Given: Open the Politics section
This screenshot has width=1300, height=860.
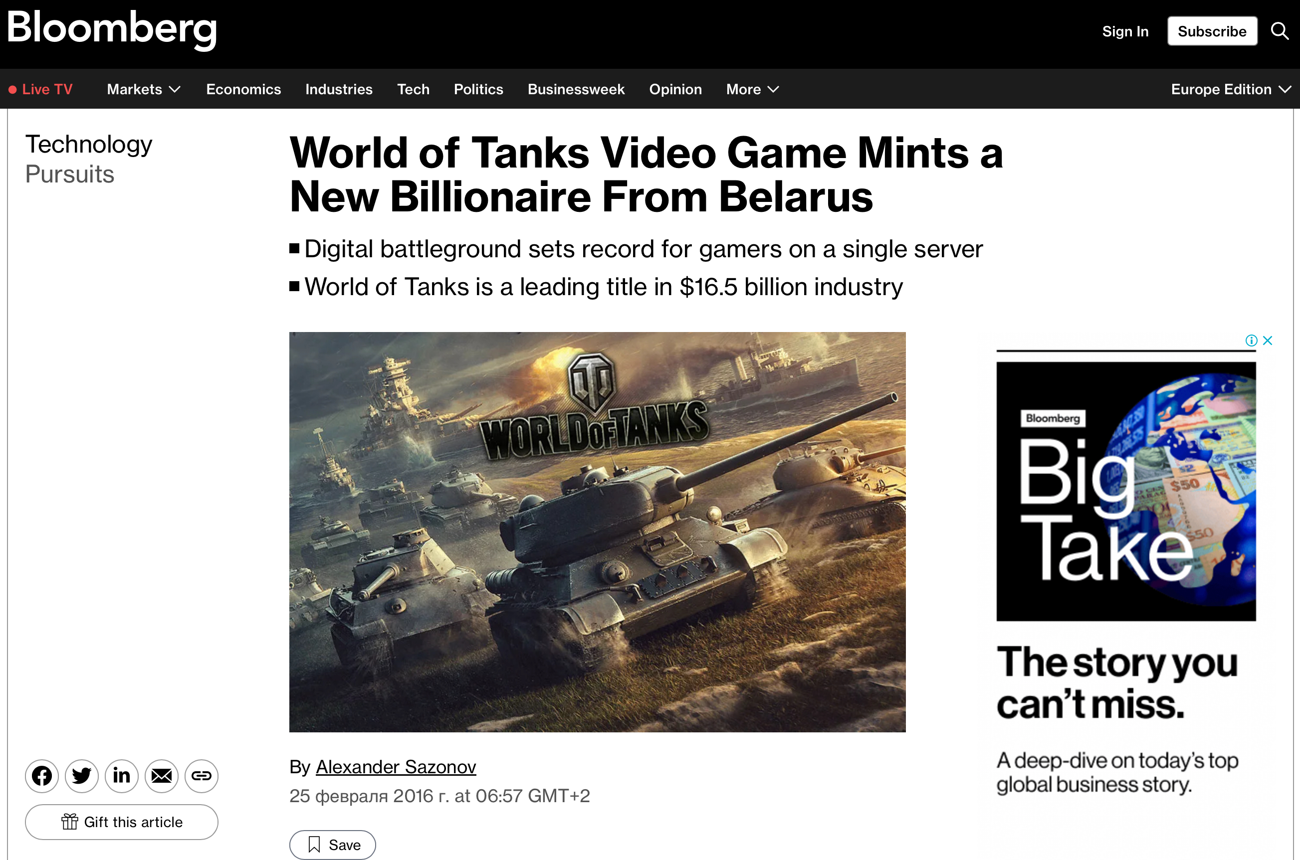Looking at the screenshot, I should tap(478, 89).
